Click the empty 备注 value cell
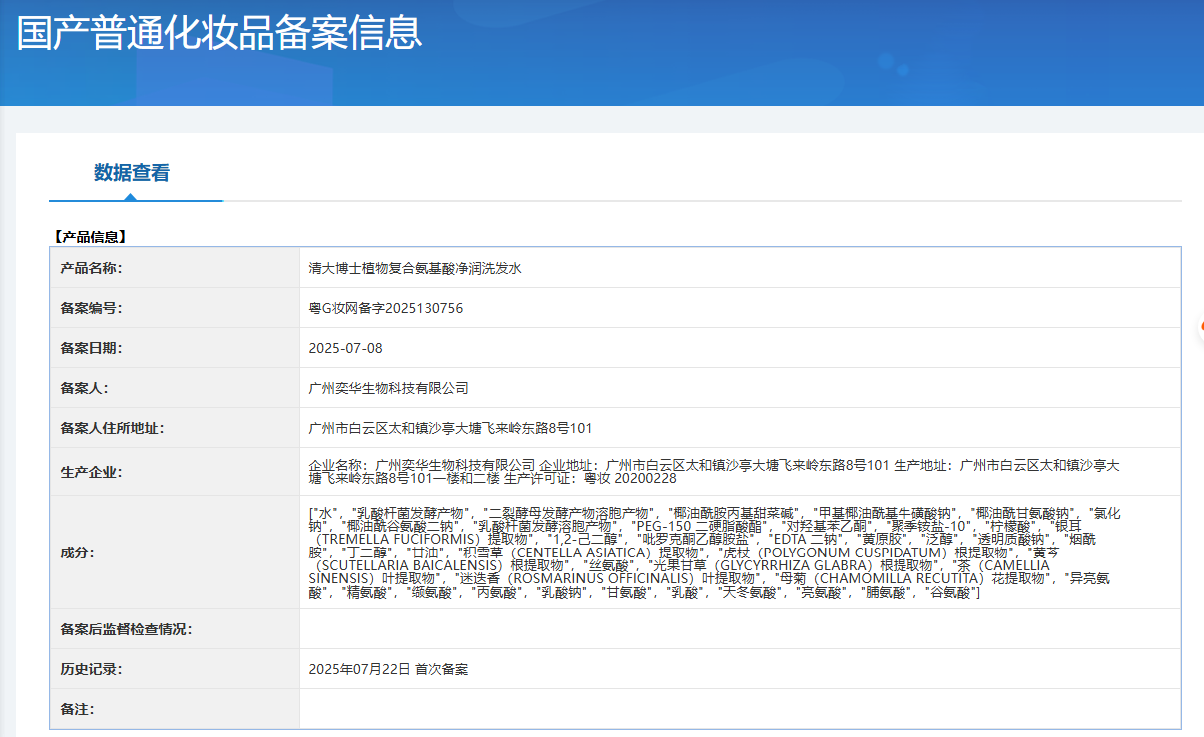The image size is (1204, 737). tap(739, 709)
